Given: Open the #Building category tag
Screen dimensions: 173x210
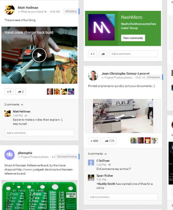Looking at the screenshot, I should pyautogui.click(x=71, y=11).
